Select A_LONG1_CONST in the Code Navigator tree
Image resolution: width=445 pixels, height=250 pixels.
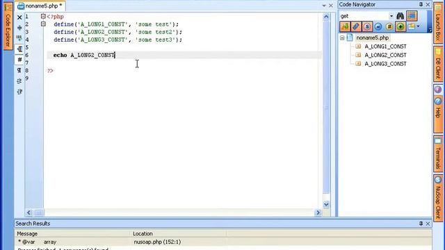[x=385, y=47]
